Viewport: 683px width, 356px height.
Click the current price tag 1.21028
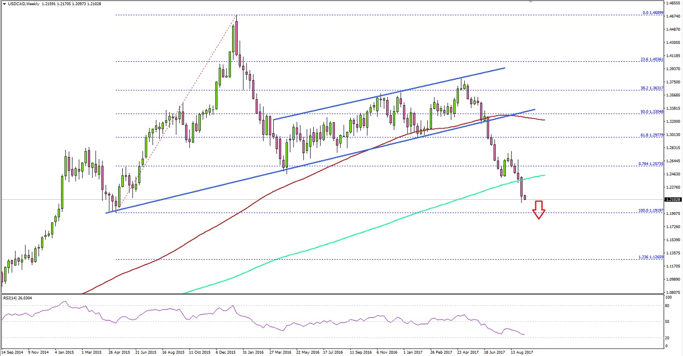pos(672,200)
